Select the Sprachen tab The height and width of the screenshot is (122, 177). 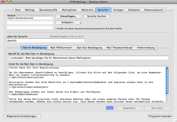click(103, 10)
